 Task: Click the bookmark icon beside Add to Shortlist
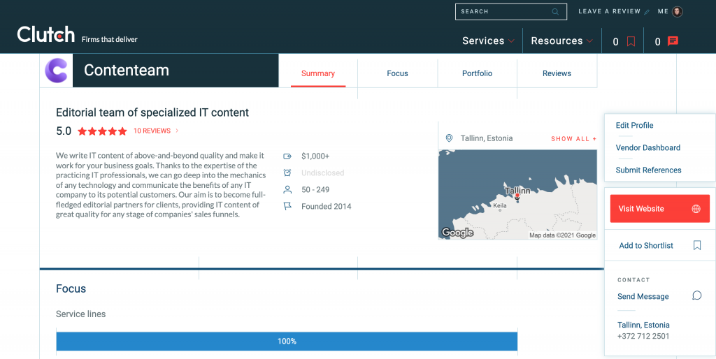tap(697, 245)
